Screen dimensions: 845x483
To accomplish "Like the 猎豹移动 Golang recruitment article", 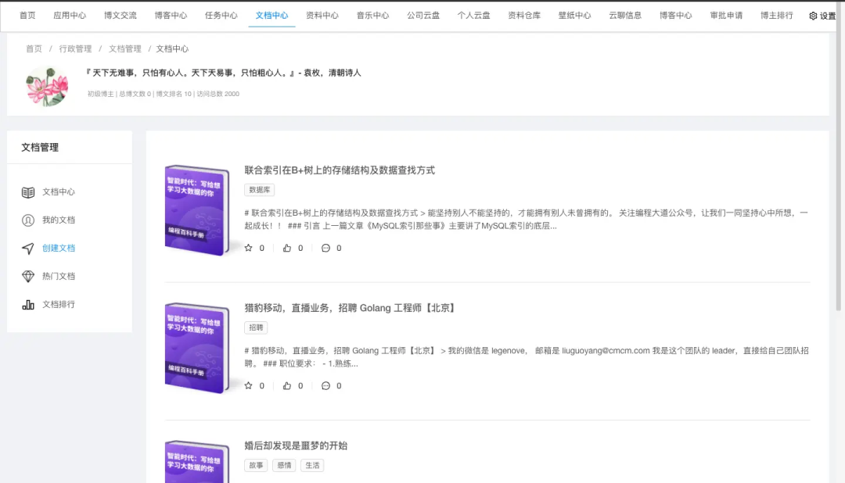I will [x=287, y=386].
